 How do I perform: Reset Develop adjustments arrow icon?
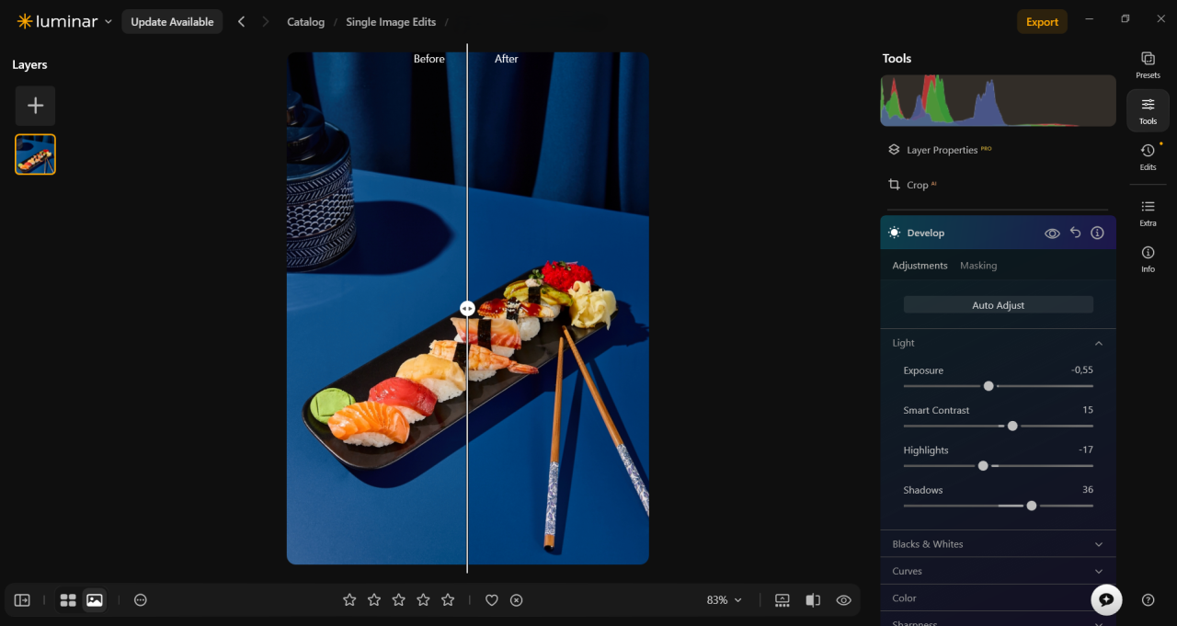1075,233
